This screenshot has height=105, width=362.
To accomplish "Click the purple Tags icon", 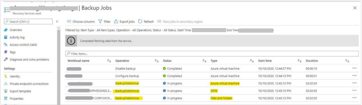I will point(6,52).
